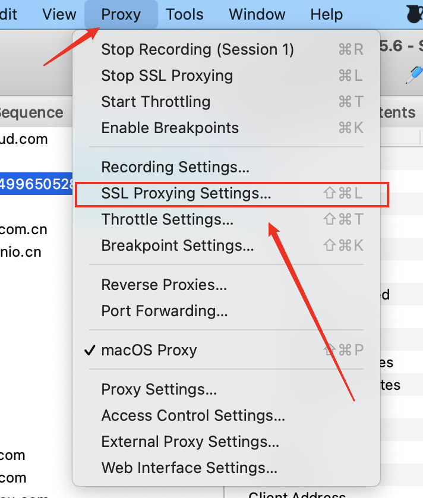423x498 pixels.
Task: Switch to the Sequence tab
Action: tap(31, 112)
